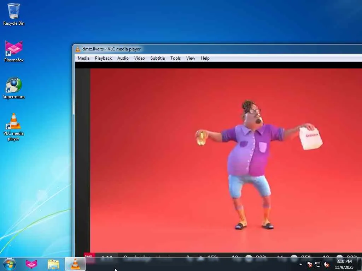362x271 pixels.
Task: Click the muted volume tray icon
Action: click(x=326, y=264)
